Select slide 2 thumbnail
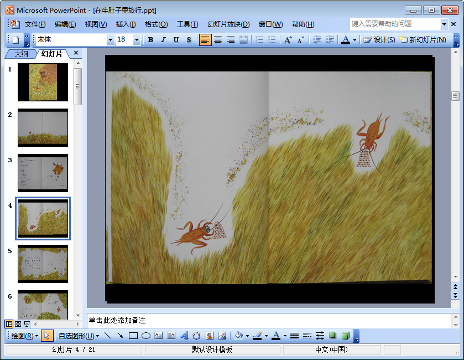The height and width of the screenshot is (360, 464). 43,127
